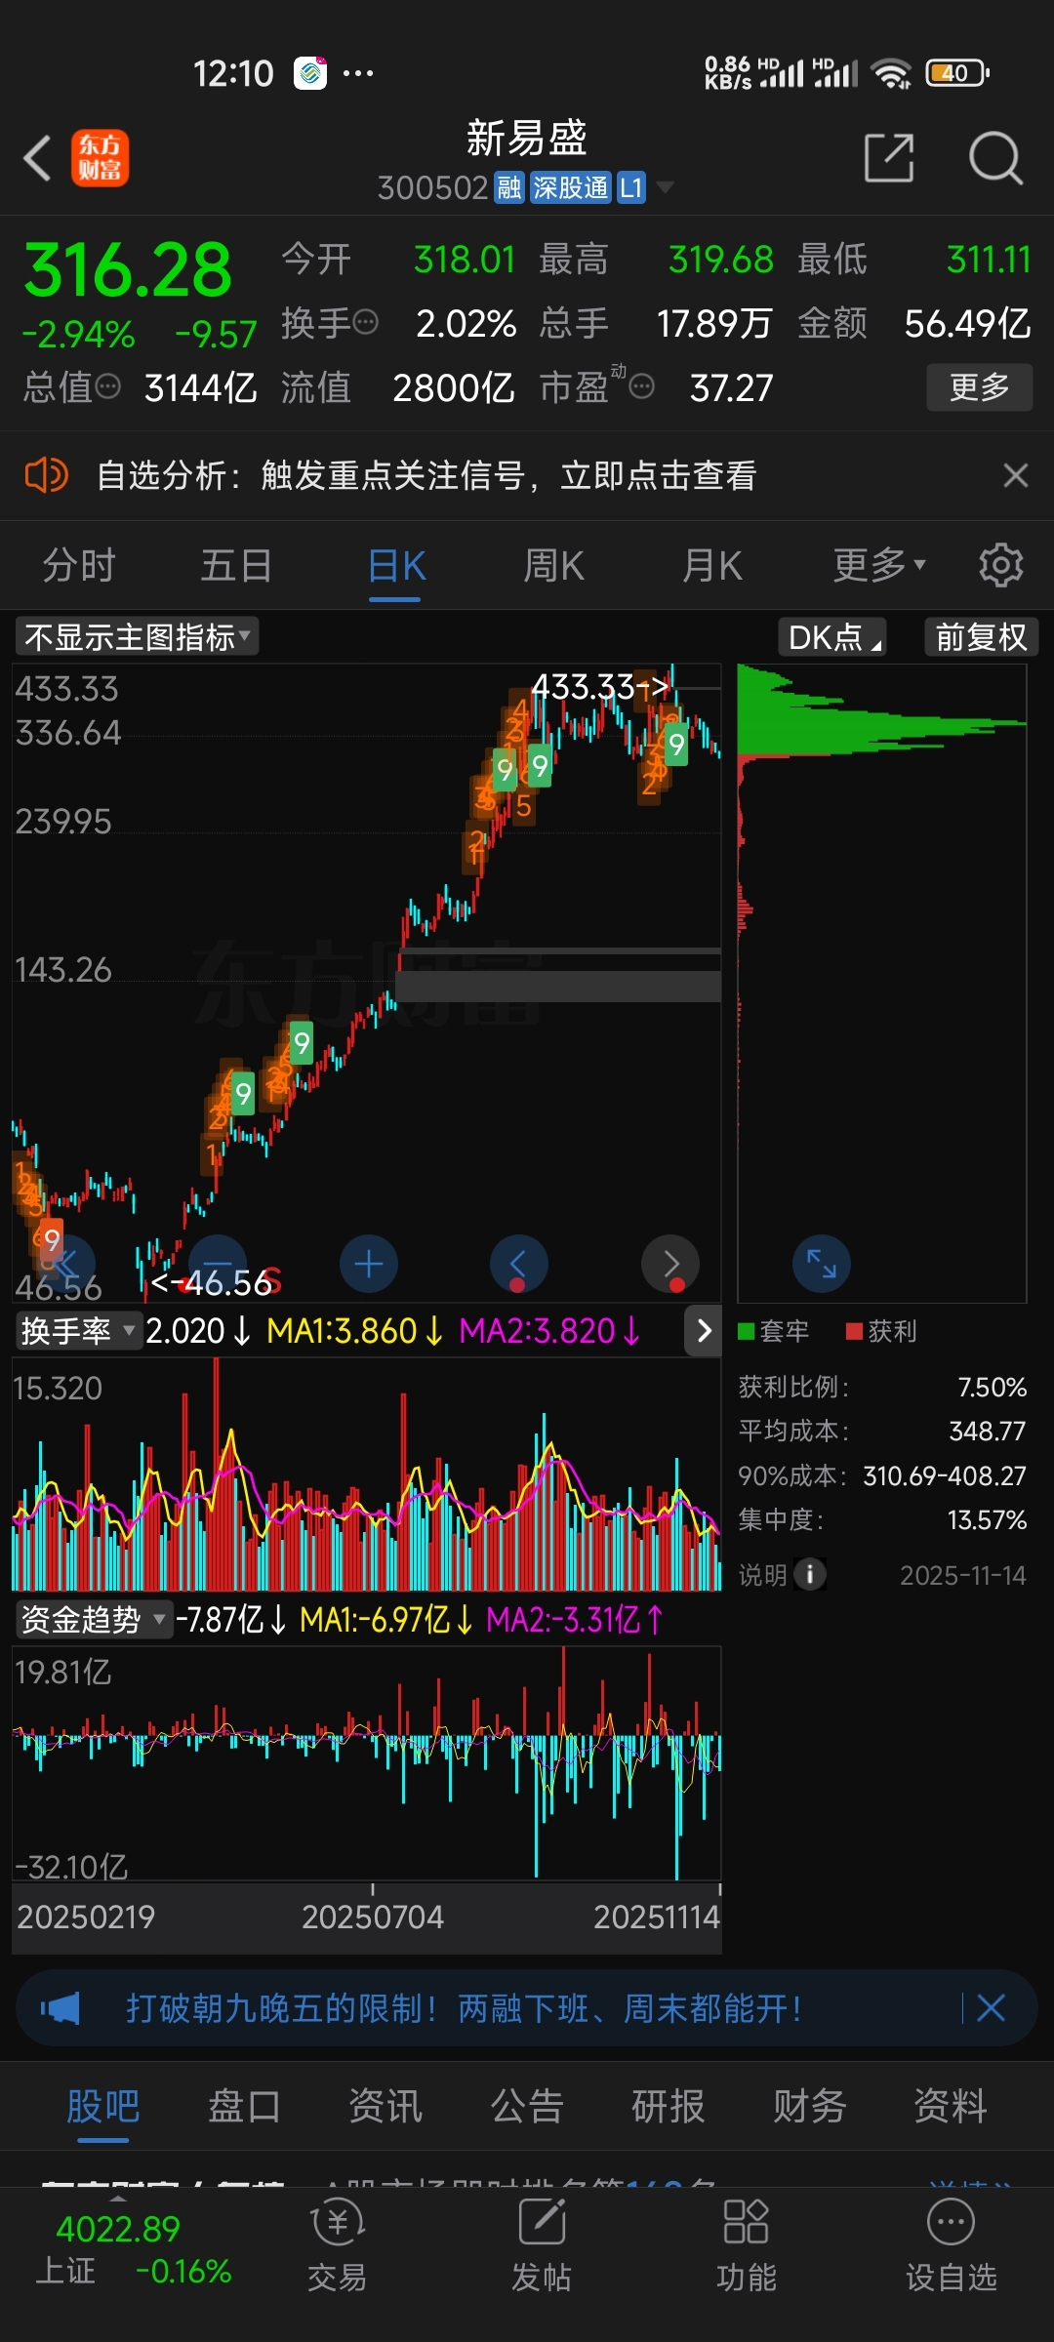Tap the 换手率 volume bar chart
The width and height of the screenshot is (1054, 2342).
[x=367, y=1474]
